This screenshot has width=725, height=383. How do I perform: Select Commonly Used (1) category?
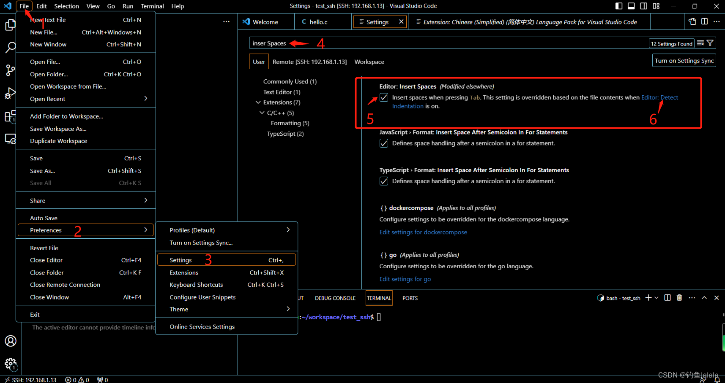(x=290, y=81)
